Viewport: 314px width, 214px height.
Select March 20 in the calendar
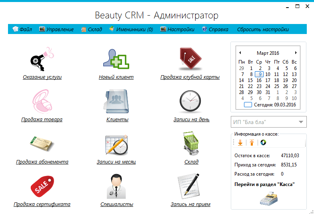tap(294, 80)
